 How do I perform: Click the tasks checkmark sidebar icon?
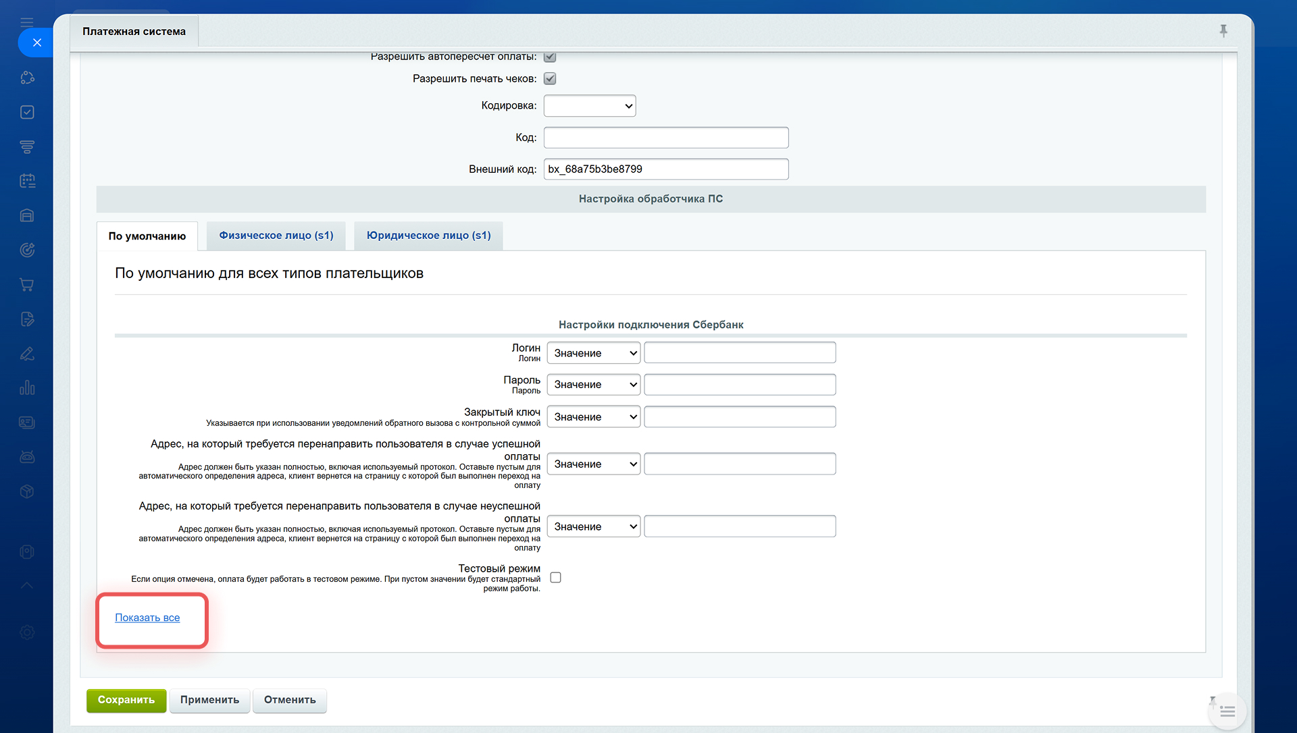(27, 112)
